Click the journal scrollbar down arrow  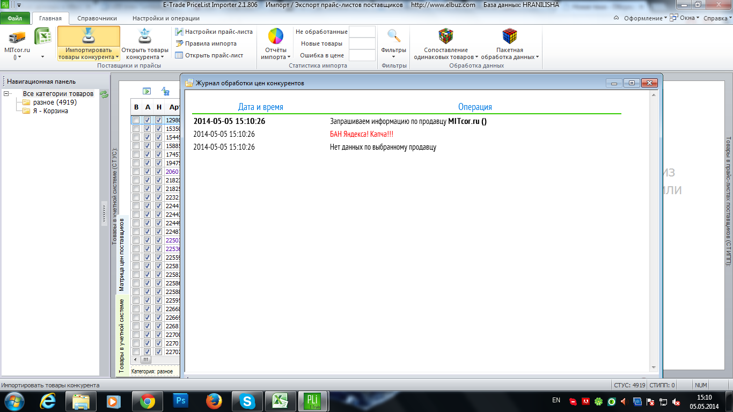pos(654,367)
